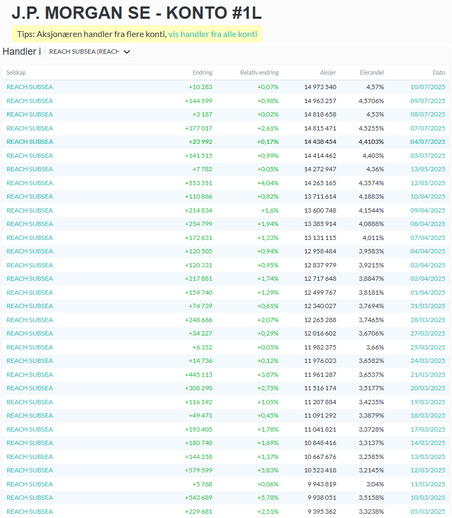The image size is (452, 518).
Task: Open the date link 20/03/2025
Action: pos(427,389)
